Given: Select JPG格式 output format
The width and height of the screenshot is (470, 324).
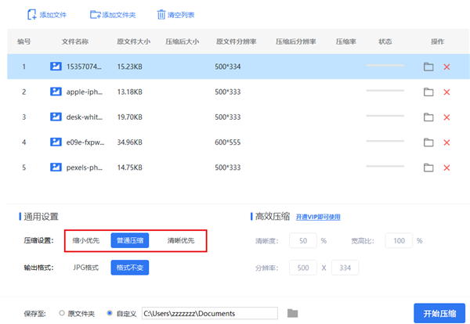Looking at the screenshot, I should point(85,268).
